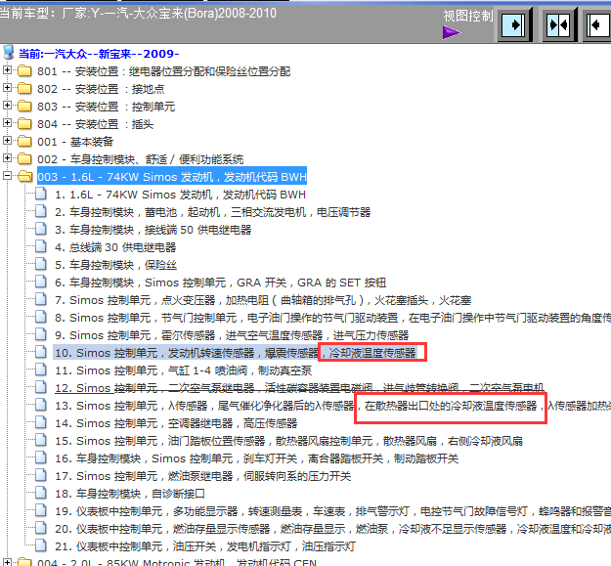
Task: Click the page icon of item 3. 接线端 50
Action: coord(41,229)
